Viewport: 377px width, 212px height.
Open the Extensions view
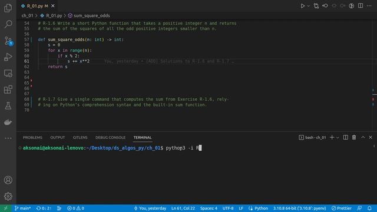[x=8, y=90]
